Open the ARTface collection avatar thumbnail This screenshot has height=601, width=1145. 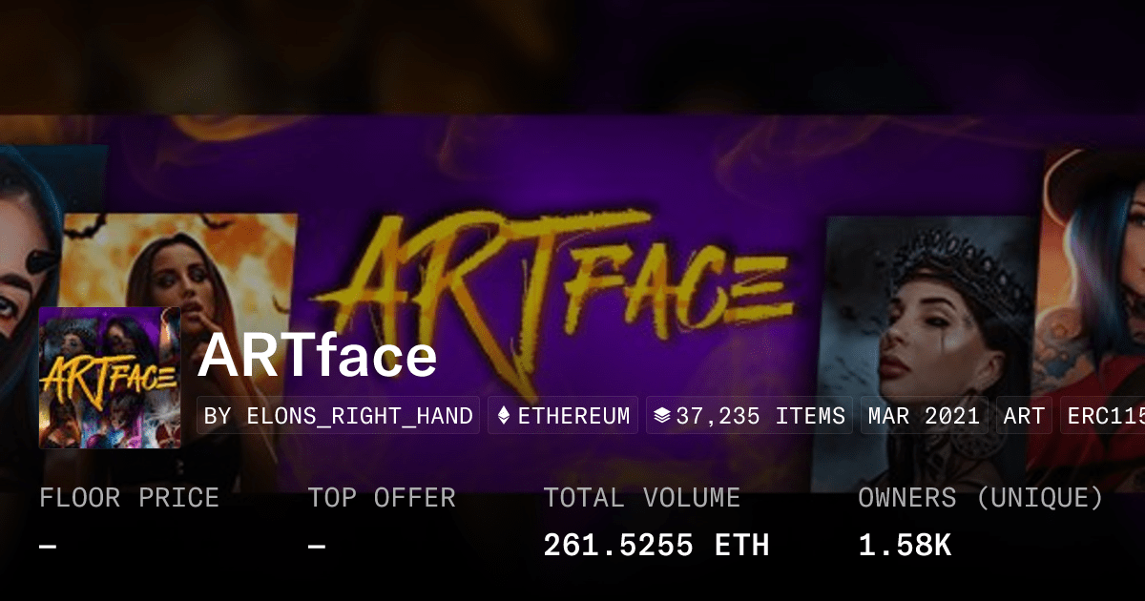click(x=110, y=378)
